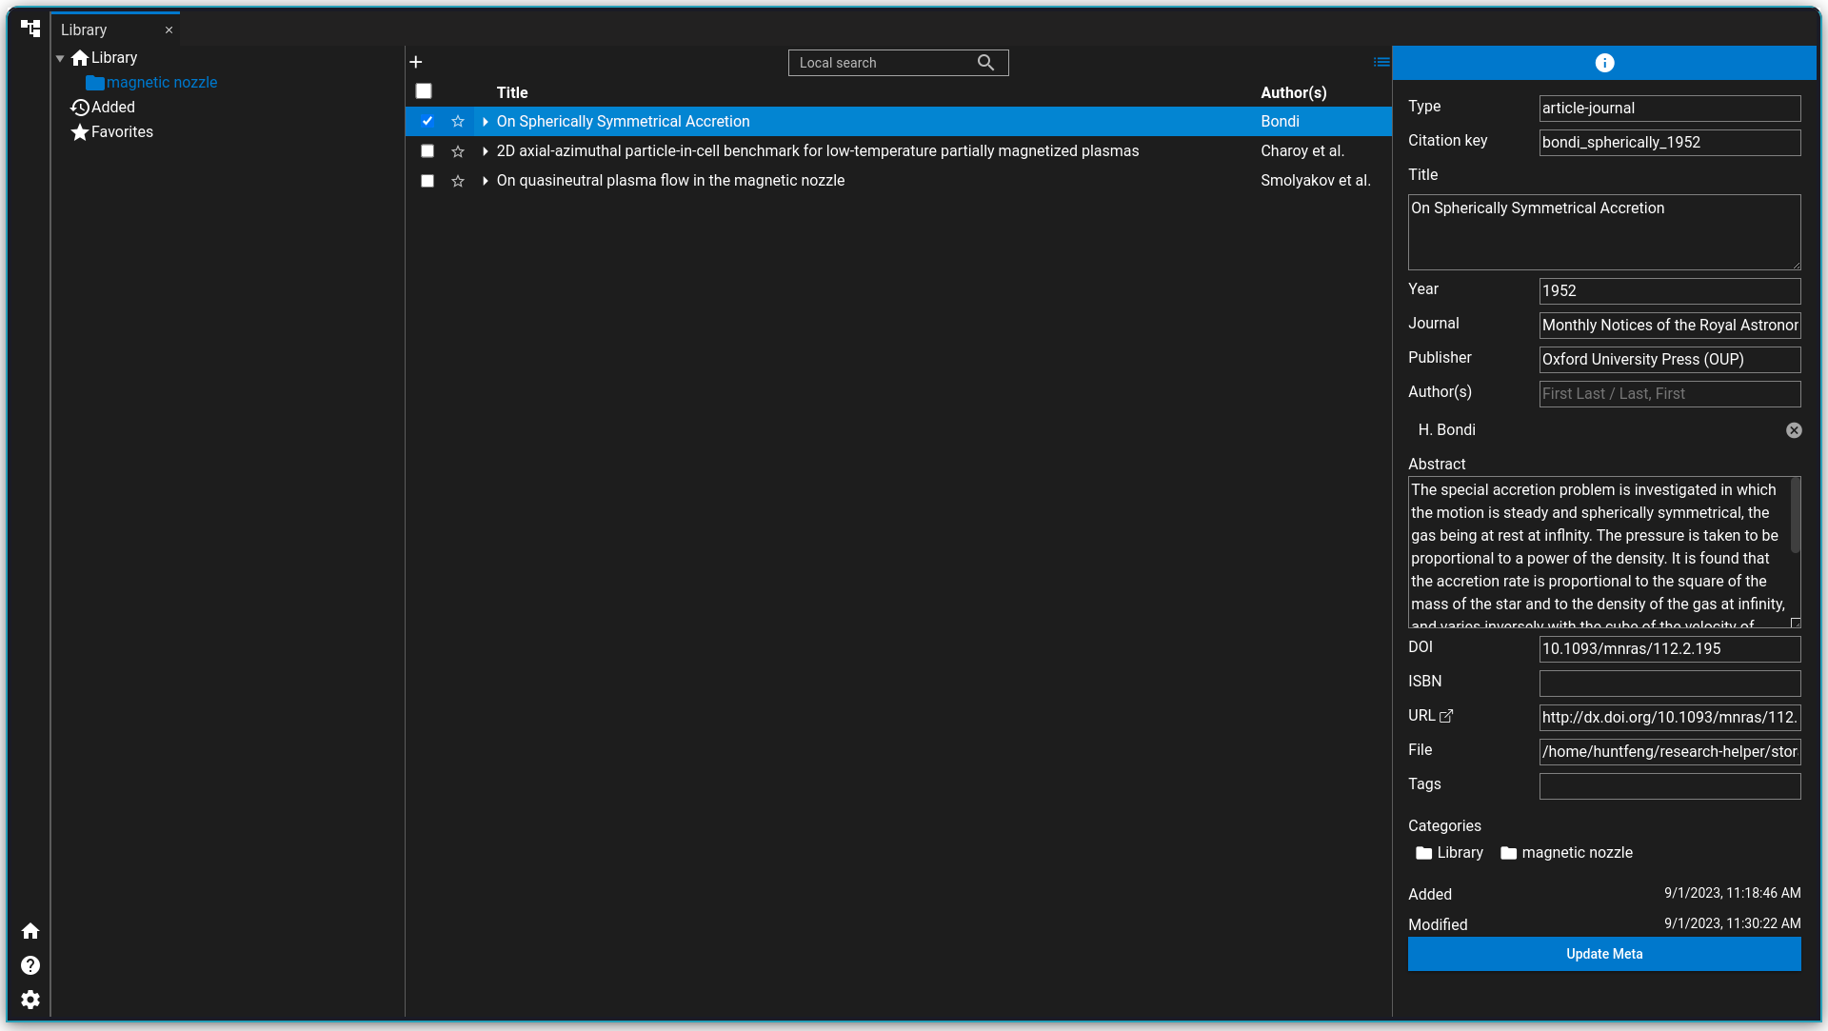Toggle the select-all checkbox in header
This screenshot has height=1031, width=1828.
(424, 91)
